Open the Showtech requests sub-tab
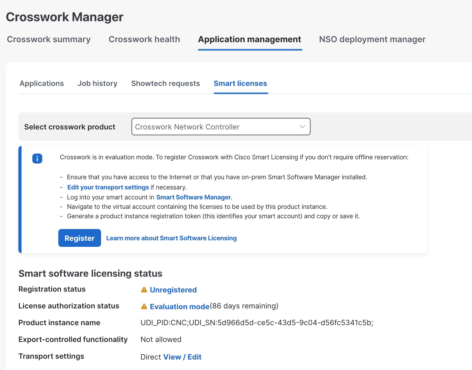The image size is (472, 370). coord(166,83)
